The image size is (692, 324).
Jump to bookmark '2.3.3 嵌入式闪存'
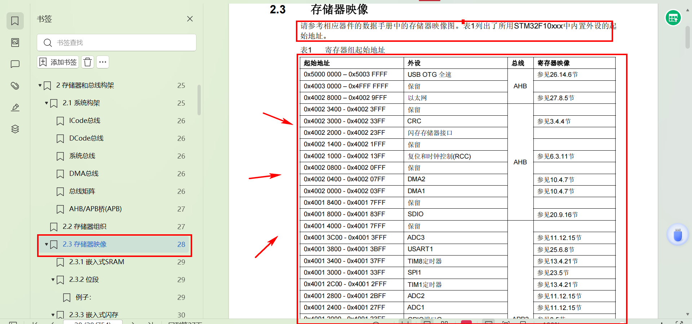(94, 315)
